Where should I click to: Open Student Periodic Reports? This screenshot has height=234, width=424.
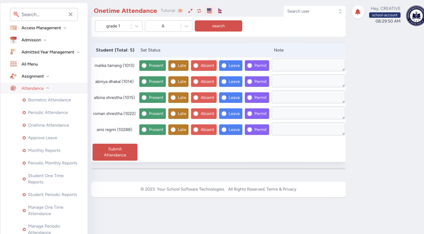52,195
